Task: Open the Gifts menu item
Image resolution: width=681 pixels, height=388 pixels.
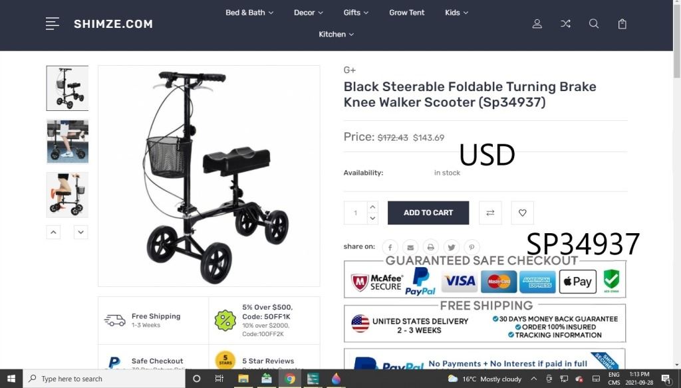Action: 356,13
